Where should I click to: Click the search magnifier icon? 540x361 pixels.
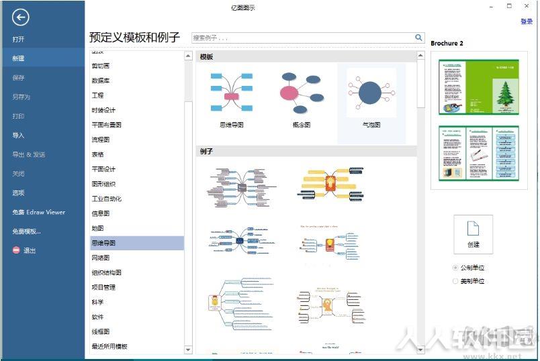418,38
